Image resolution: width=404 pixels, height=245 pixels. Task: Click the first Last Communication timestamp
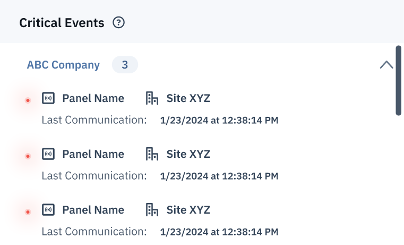(x=219, y=120)
